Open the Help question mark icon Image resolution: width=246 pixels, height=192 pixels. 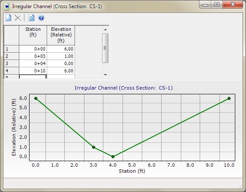click(x=41, y=18)
